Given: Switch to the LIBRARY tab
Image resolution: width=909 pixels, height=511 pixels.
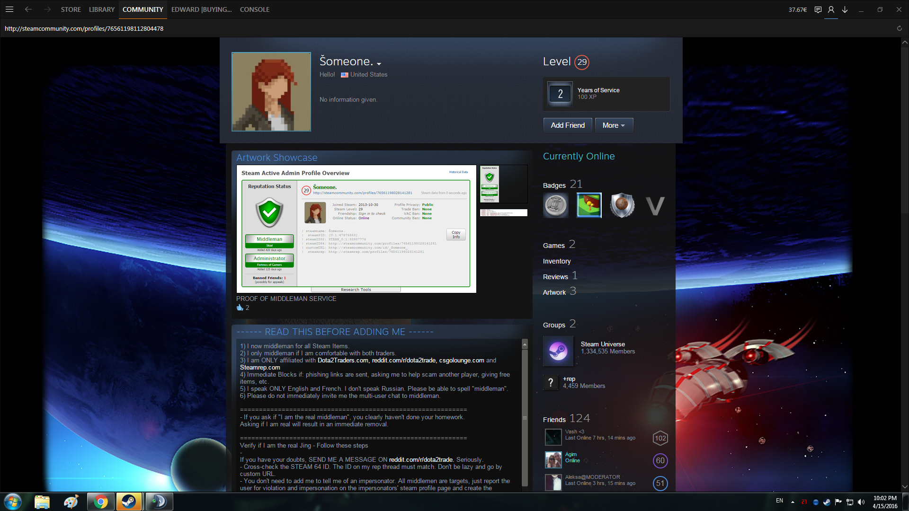Looking at the screenshot, I should pos(102,9).
